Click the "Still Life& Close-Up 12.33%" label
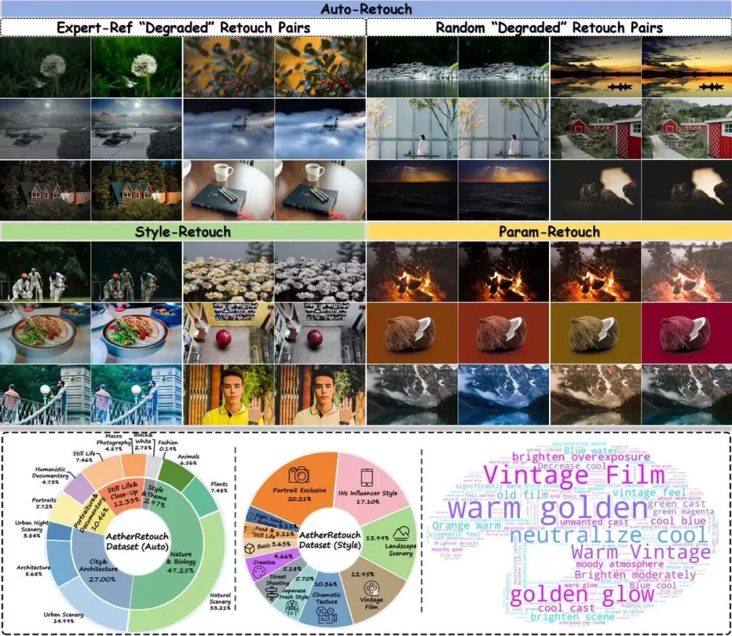This screenshot has width=732, height=636. 123,494
